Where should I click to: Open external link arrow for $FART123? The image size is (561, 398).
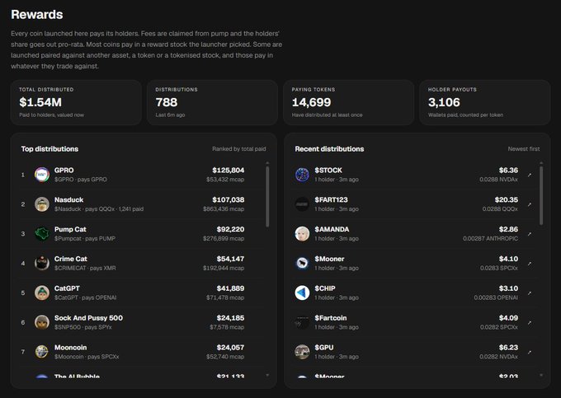coord(530,204)
